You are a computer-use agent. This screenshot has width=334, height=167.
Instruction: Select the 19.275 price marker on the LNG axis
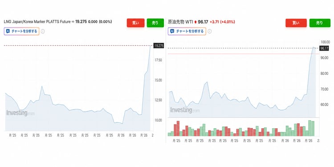[159, 45]
